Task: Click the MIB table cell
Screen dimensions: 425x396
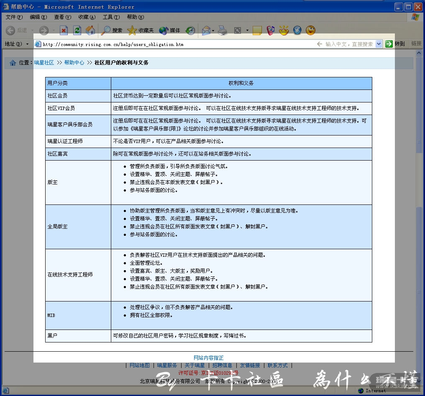Action: click(x=78, y=316)
